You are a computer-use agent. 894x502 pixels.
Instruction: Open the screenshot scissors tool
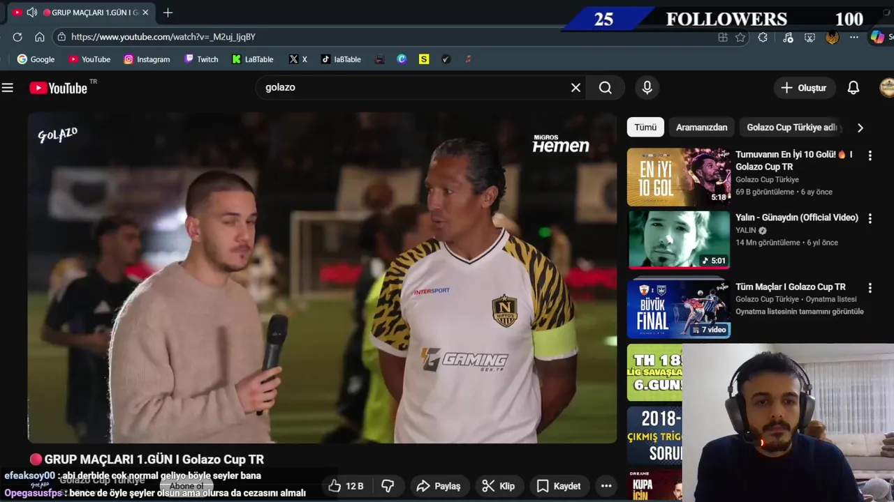click(x=809, y=38)
